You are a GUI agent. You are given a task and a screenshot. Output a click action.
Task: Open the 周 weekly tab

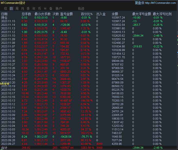tap(17, 9)
